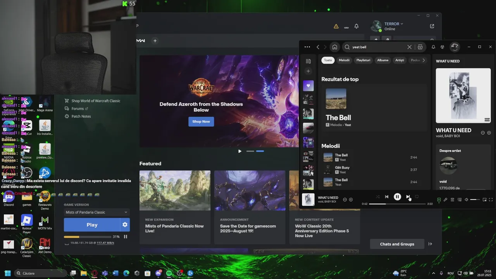Open Save the Date for gamescom article
Viewport: 496px width, 279px height.
(250, 207)
